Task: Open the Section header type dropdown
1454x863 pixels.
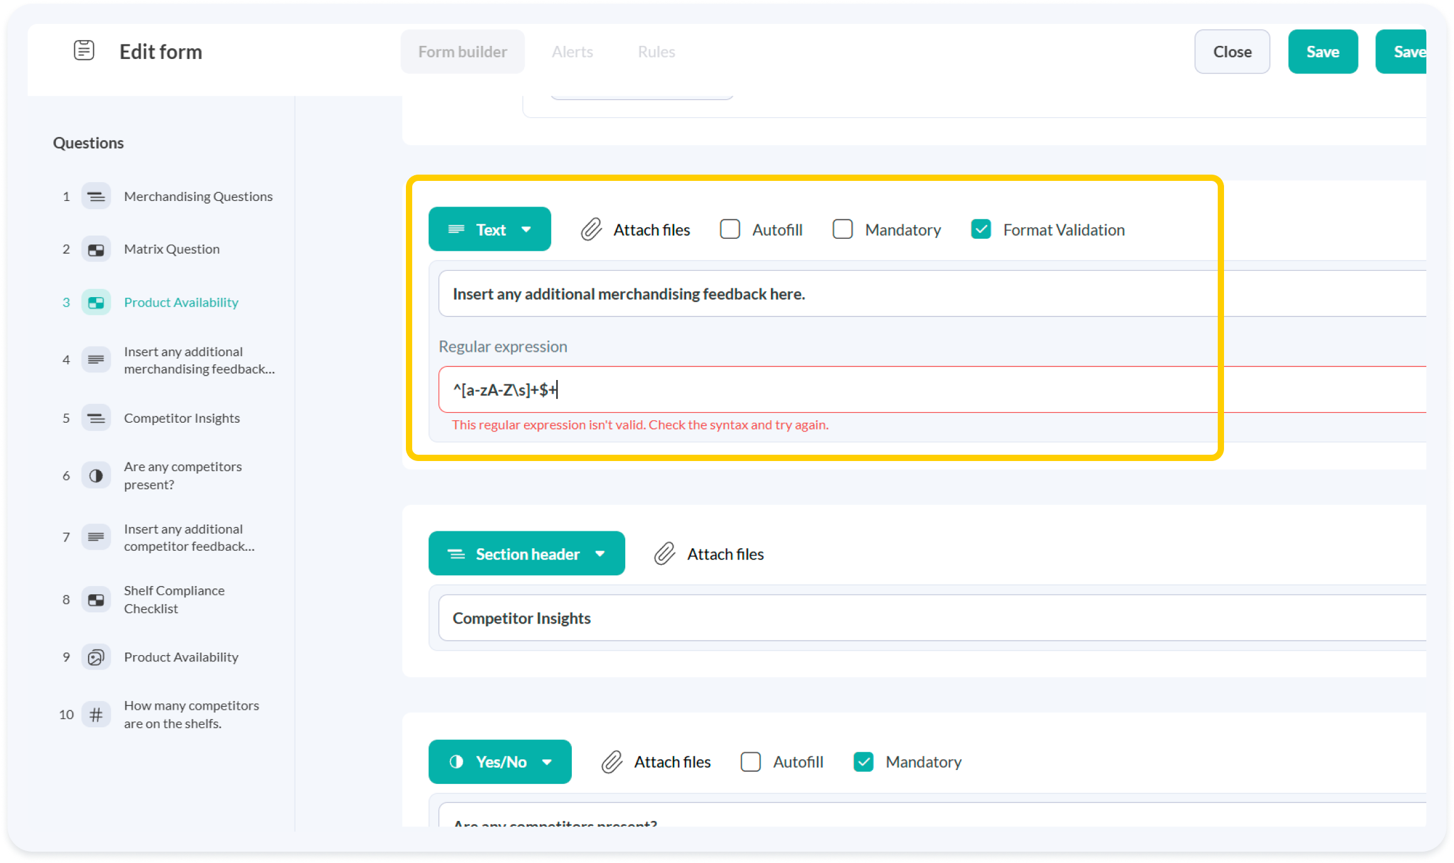Action: tap(527, 553)
